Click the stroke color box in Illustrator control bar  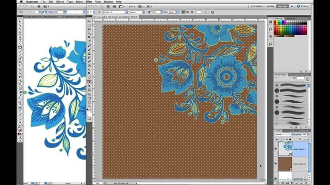(x=43, y=12)
